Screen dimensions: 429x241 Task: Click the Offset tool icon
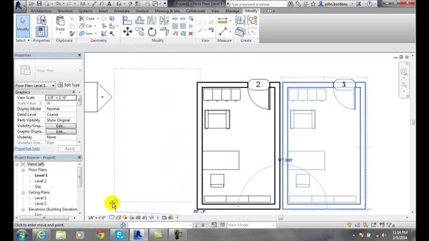(139, 21)
